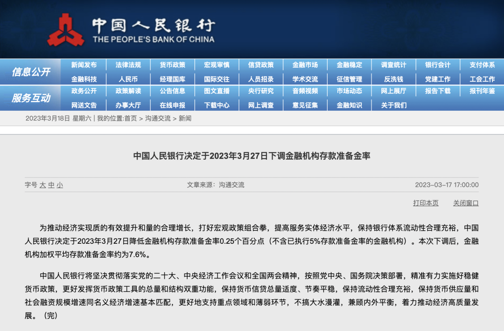The image size is (504, 331).
Task: Click the date 2023年3月18日 星期六
Action: [58, 119]
